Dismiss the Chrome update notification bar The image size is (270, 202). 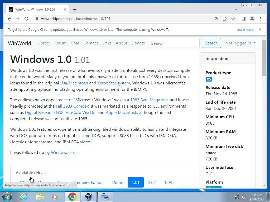260,29
